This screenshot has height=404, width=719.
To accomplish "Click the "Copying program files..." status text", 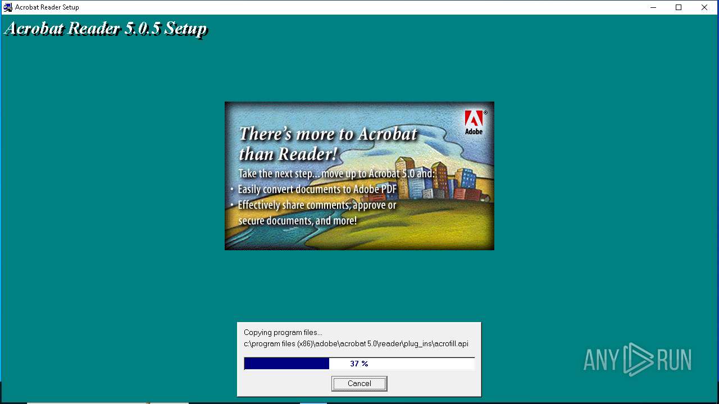I will tap(283, 333).
